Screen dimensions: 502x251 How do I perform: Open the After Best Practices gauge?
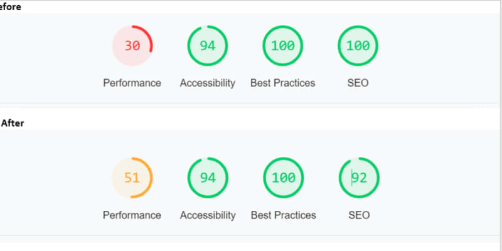pyautogui.click(x=283, y=178)
